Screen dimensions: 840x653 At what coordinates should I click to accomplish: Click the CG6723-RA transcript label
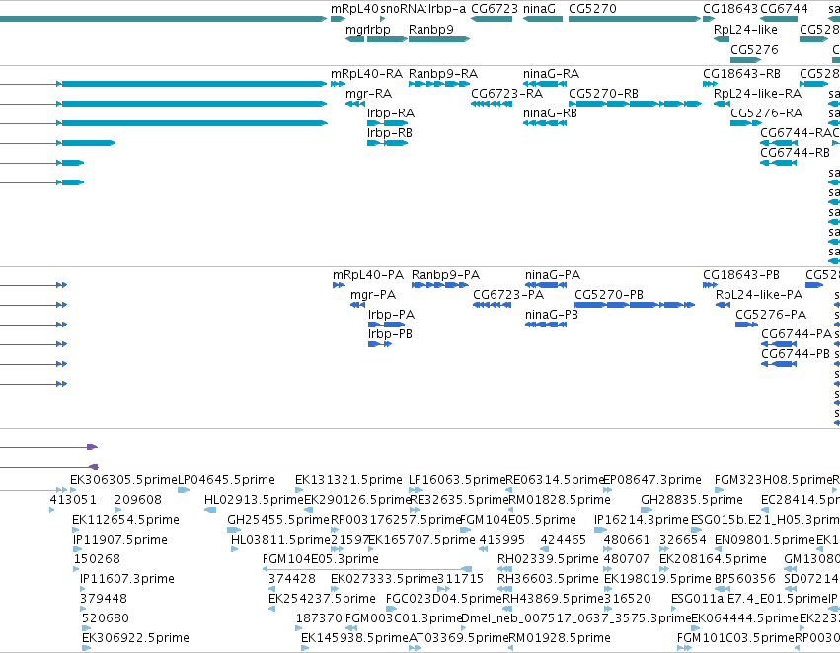(506, 93)
